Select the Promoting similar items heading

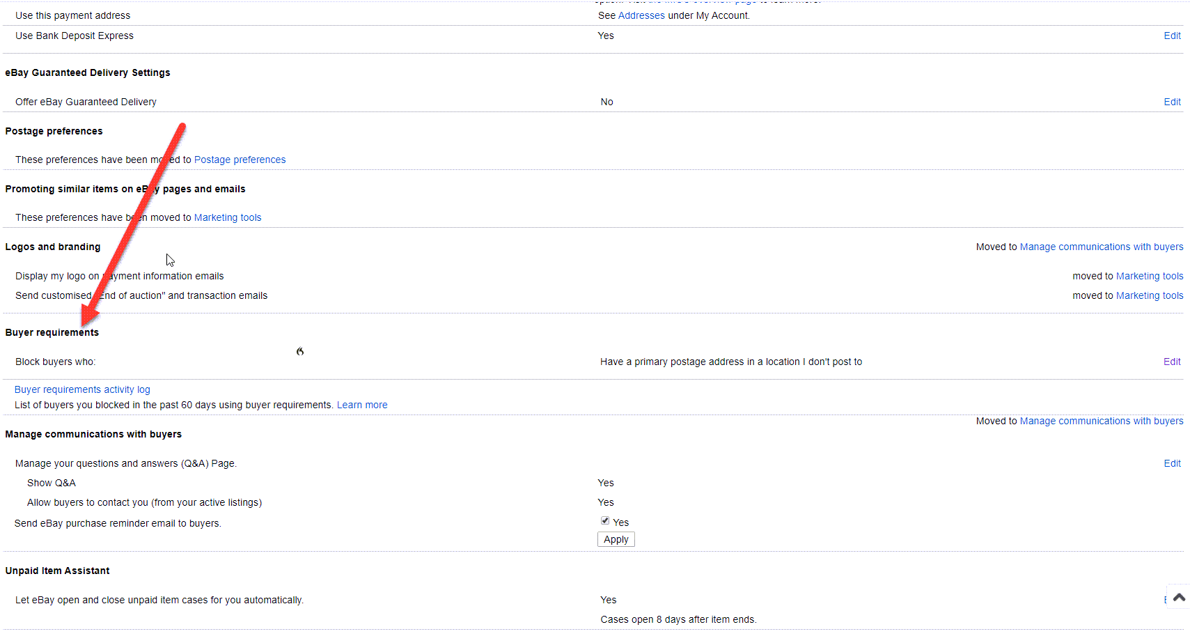coord(125,189)
